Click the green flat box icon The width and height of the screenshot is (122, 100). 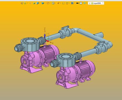[x=34, y=3]
